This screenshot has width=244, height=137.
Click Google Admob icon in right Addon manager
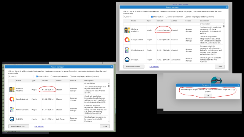coord(127,40)
